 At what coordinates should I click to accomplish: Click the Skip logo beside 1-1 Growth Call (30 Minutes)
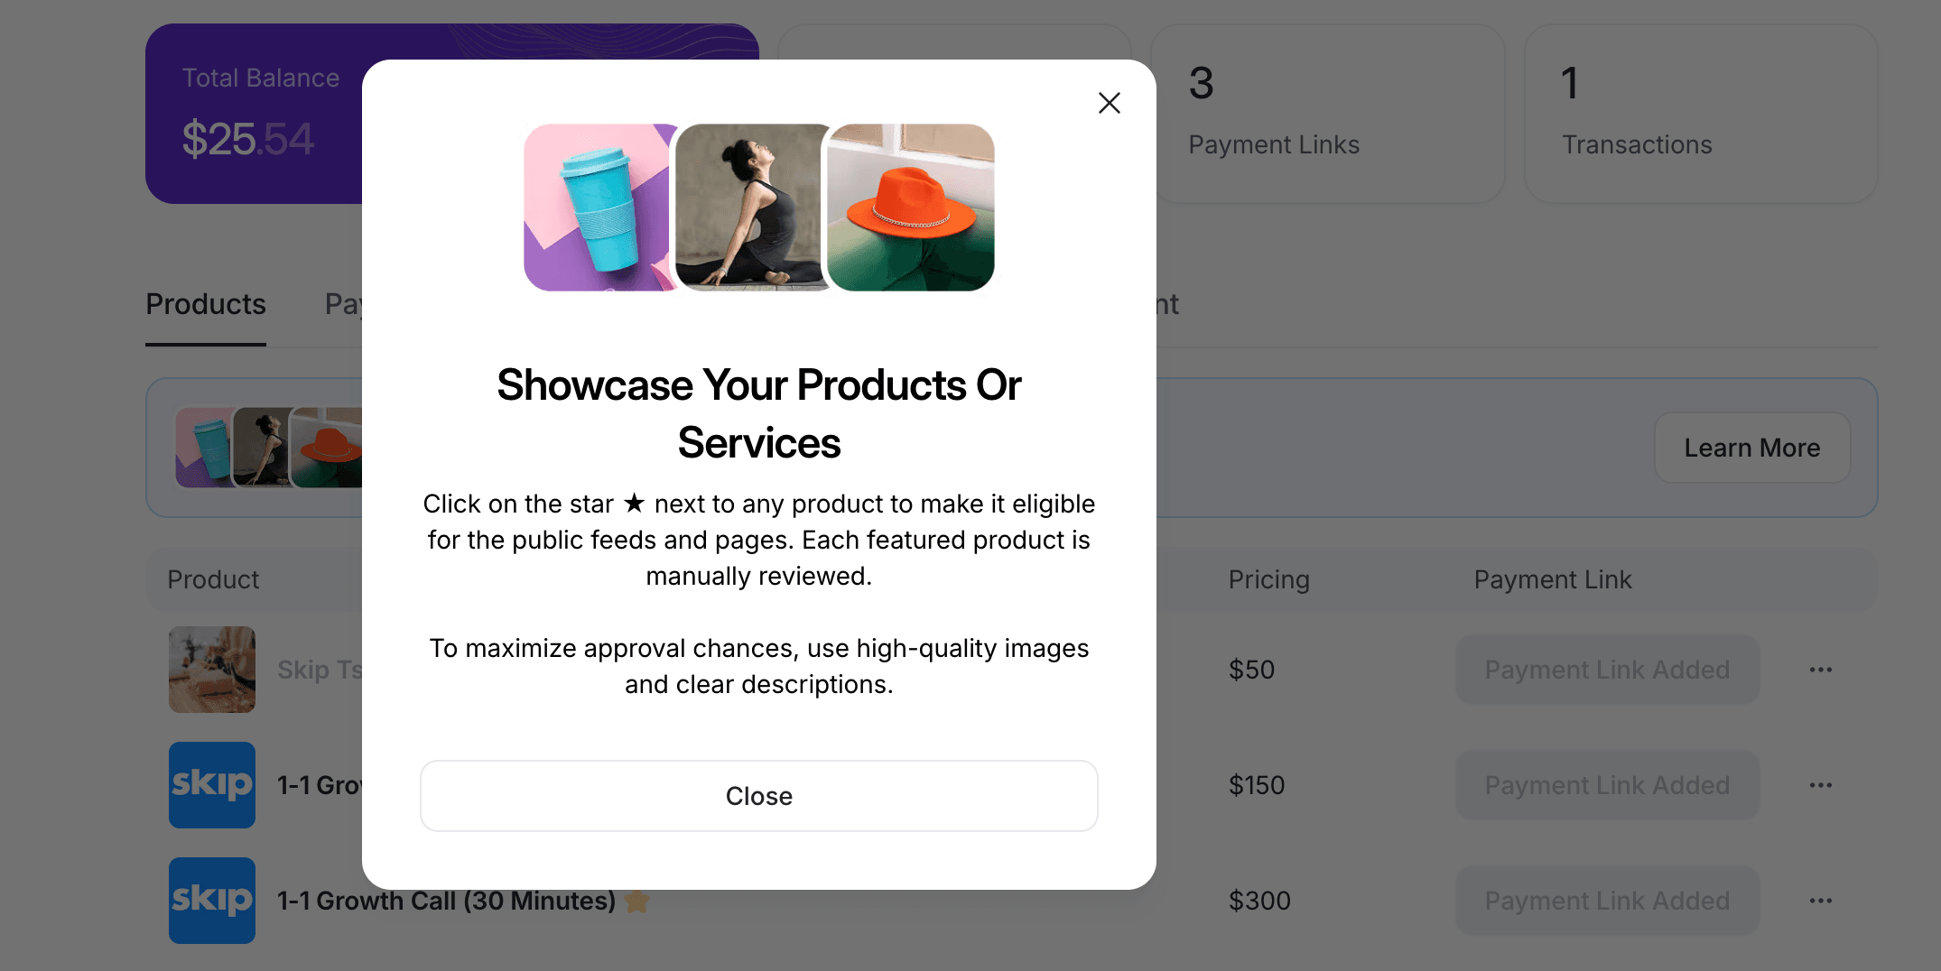tap(211, 900)
